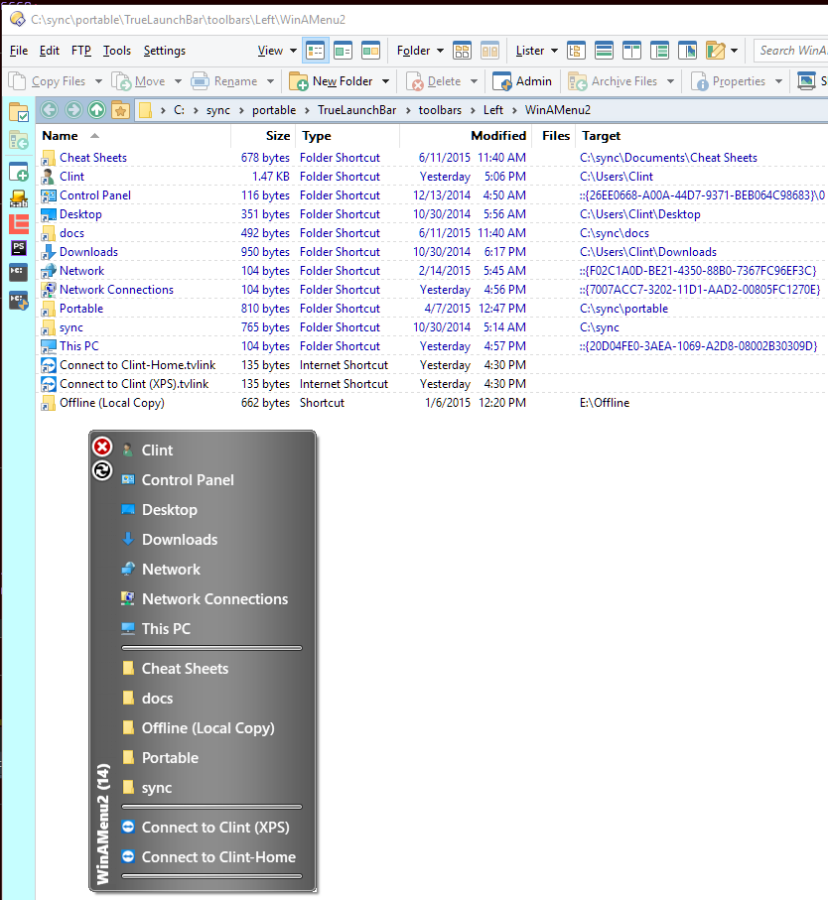The image size is (828, 900).
Task: Expand the New Folder dropdown arrow
Action: tap(385, 81)
